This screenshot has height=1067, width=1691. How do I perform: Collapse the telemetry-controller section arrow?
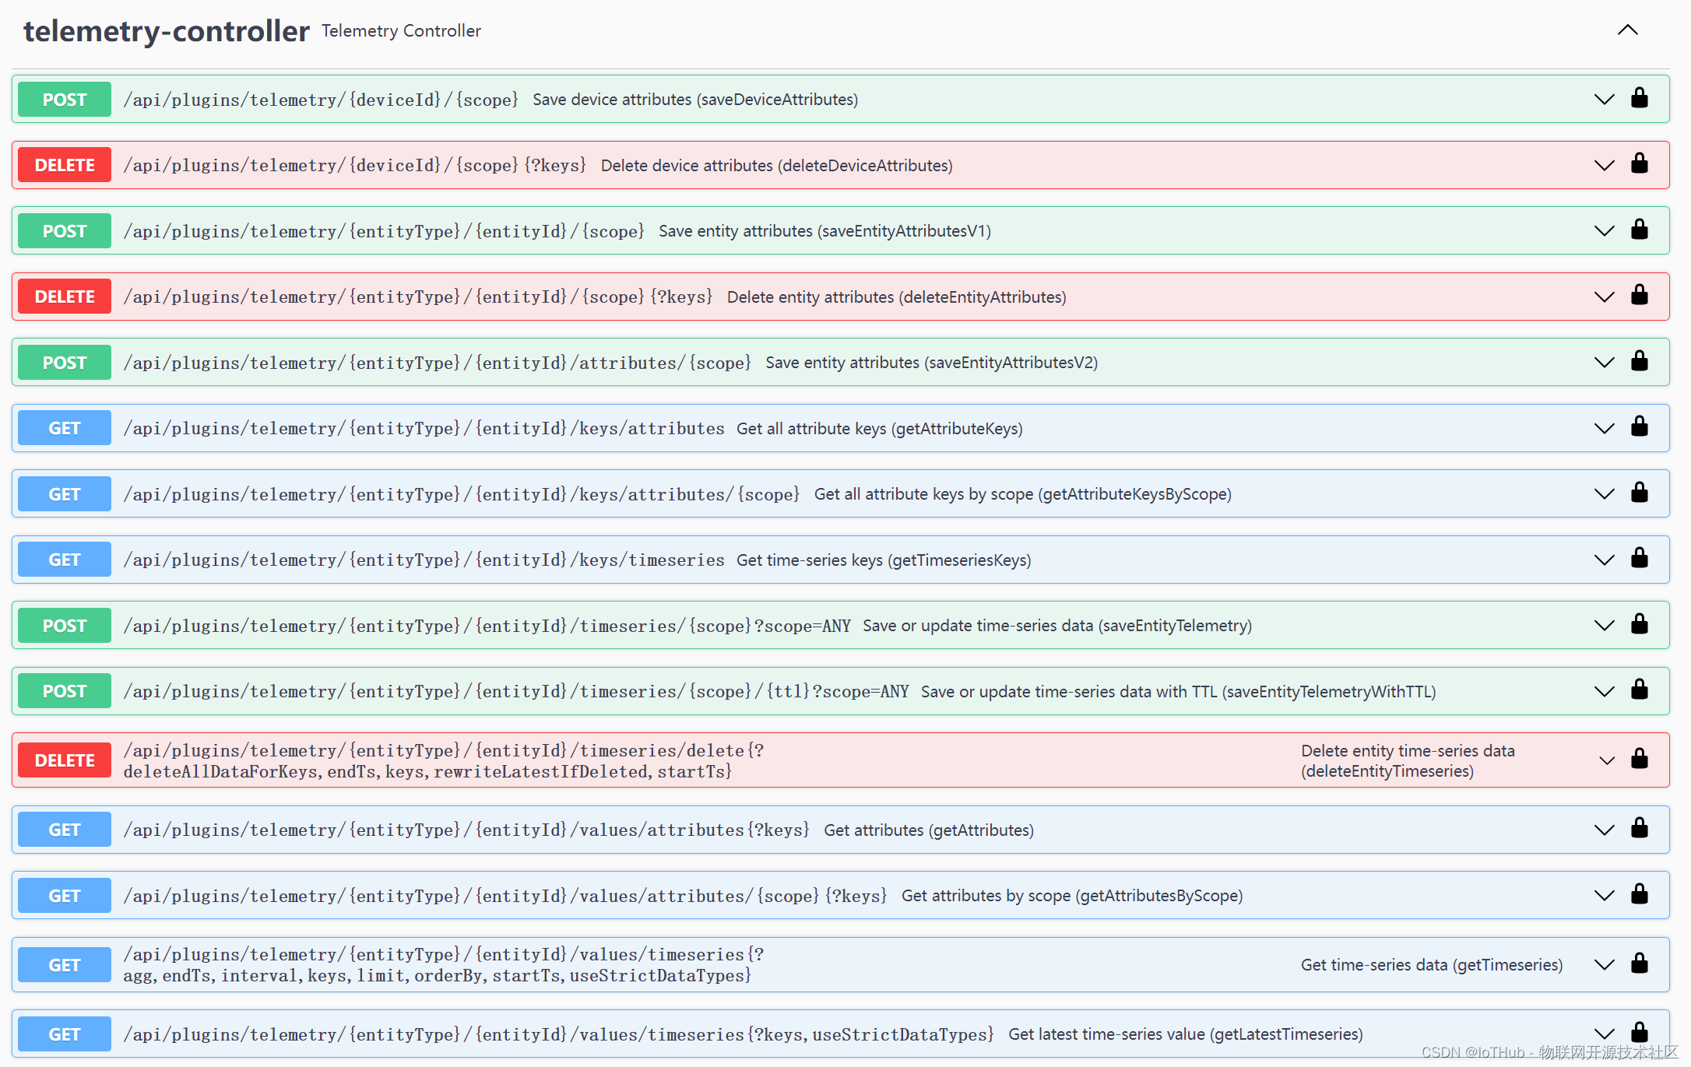1627,30
